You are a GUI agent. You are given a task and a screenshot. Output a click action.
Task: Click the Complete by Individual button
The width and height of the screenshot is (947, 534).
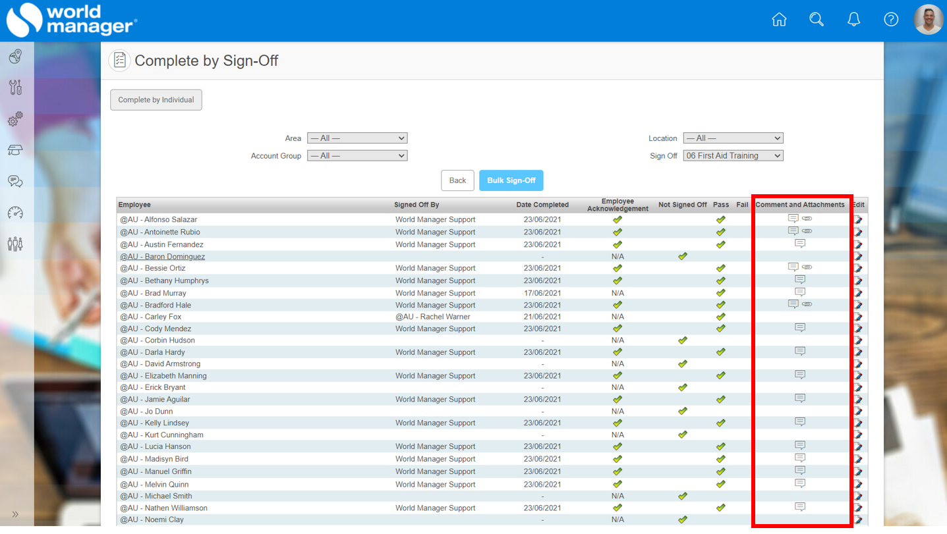(156, 100)
